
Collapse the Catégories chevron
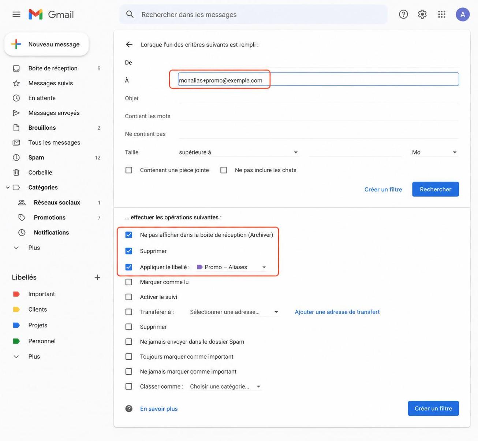tap(8, 188)
